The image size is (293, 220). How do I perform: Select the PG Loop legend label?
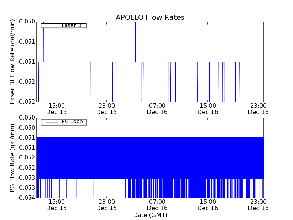tap(72, 122)
